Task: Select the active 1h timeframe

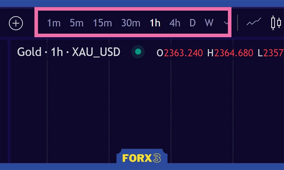Action: 155,23
